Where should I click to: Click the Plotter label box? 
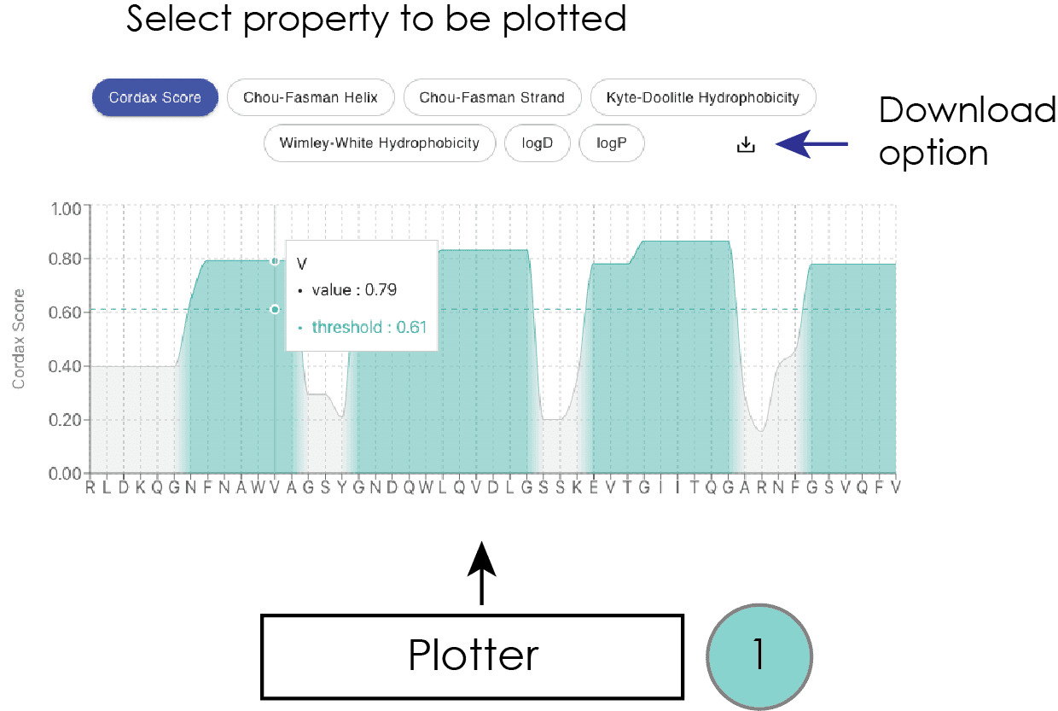point(473,656)
